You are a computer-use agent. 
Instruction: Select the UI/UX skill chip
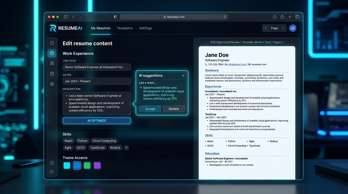81,148
